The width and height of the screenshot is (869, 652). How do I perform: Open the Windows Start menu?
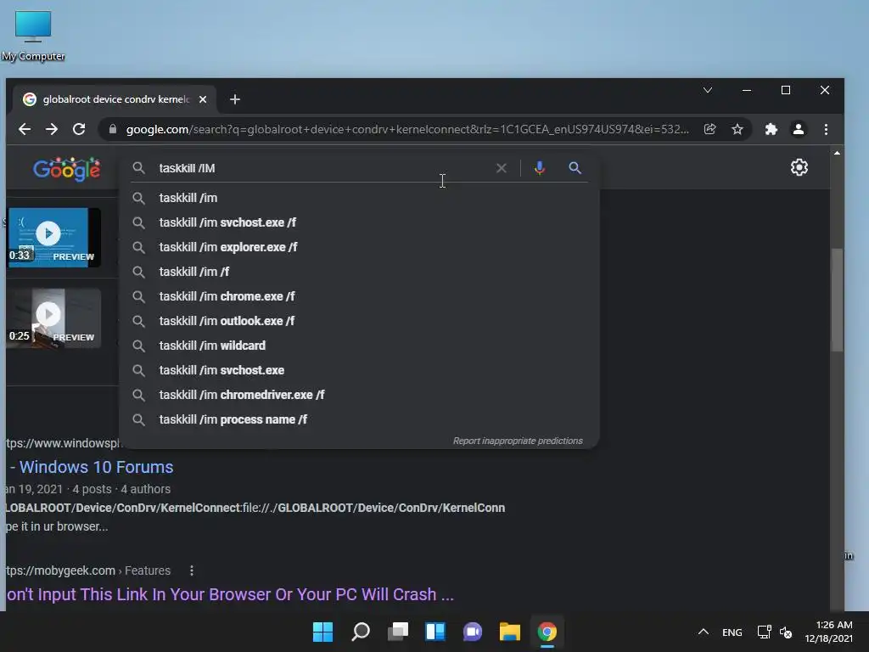click(322, 632)
